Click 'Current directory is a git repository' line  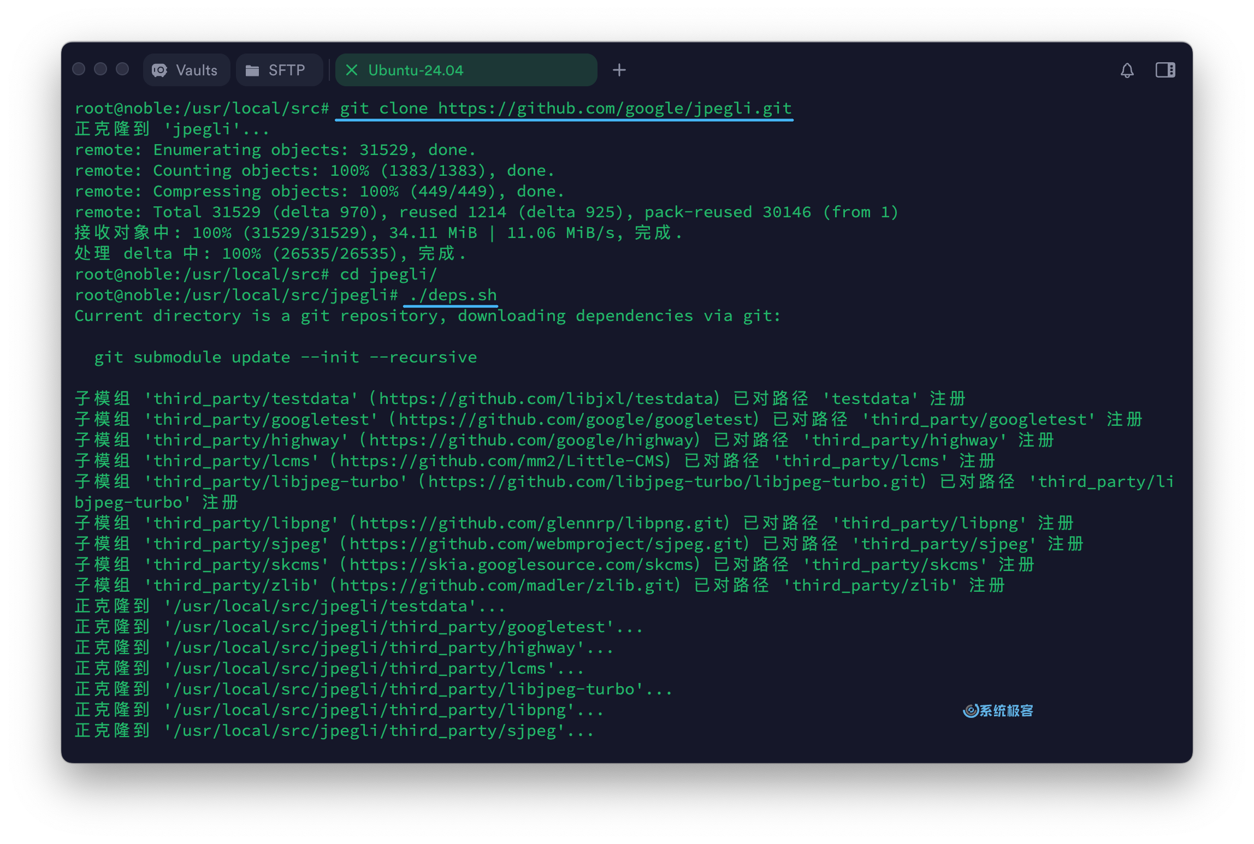point(428,316)
